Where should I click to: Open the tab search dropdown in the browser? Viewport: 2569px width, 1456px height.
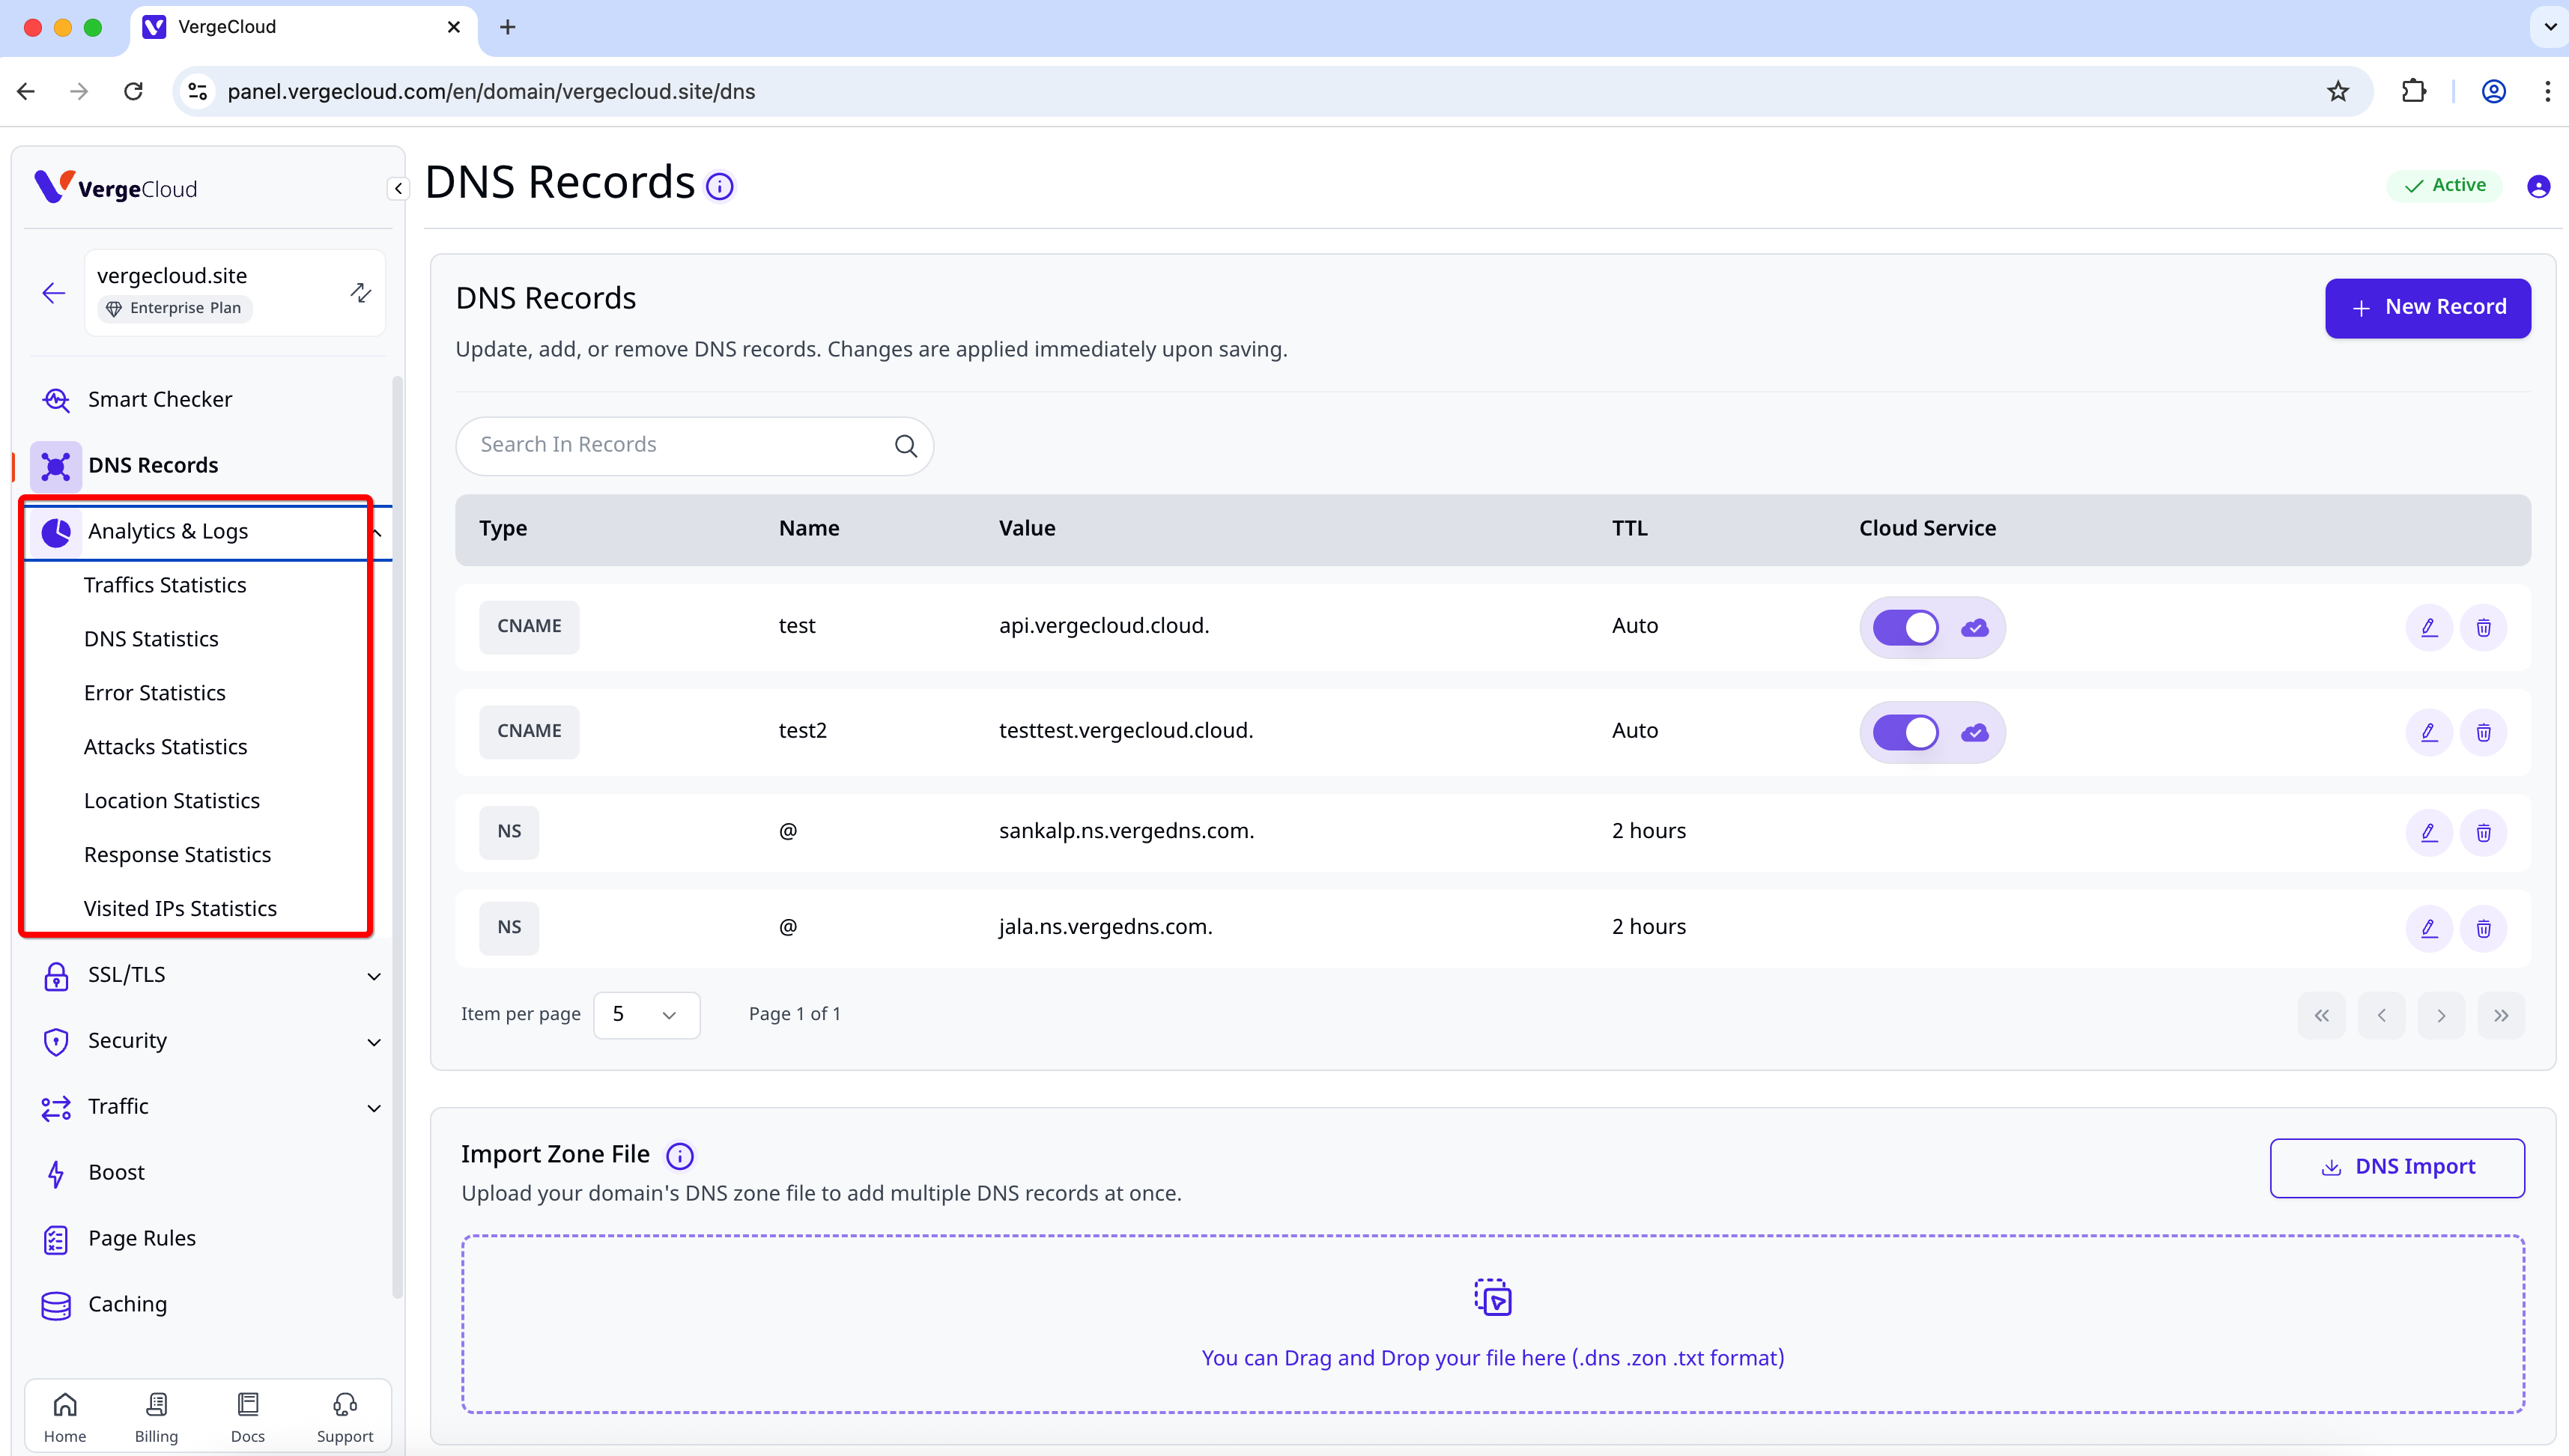tap(2549, 27)
